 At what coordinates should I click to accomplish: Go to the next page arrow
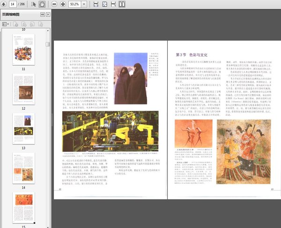click(4, 4)
